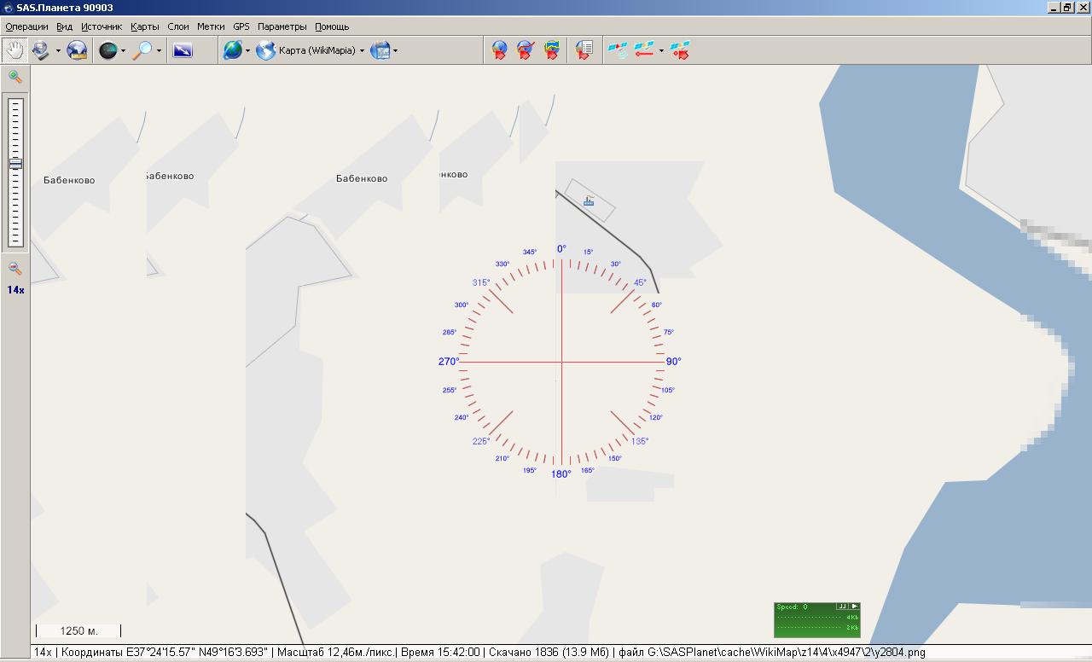
Task: Click the pause button in speed panel
Action: click(x=842, y=607)
